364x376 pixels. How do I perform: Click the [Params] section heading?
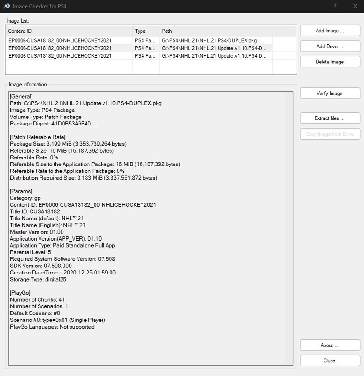[21, 191]
